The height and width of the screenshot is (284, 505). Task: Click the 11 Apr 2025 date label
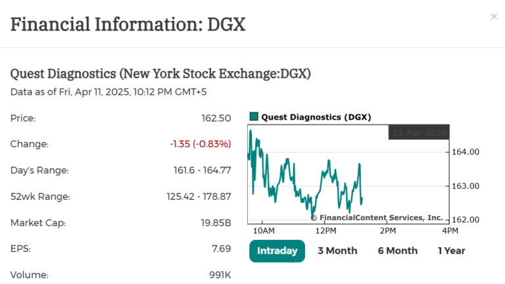pyautogui.click(x=419, y=132)
